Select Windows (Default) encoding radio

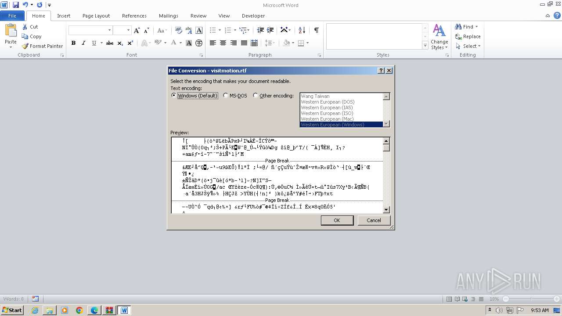pos(174,96)
